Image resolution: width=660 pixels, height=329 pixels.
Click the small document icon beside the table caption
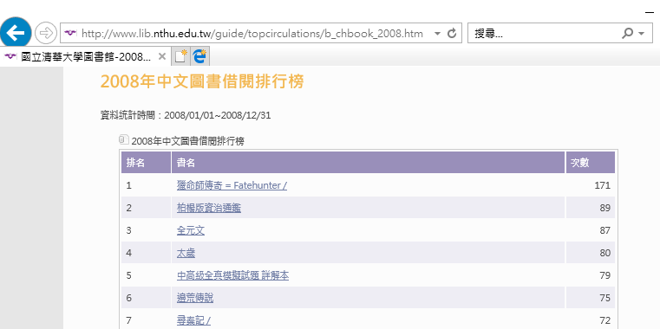124,139
